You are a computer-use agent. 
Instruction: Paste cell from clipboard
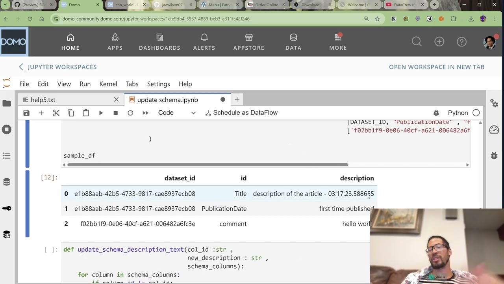(86, 113)
